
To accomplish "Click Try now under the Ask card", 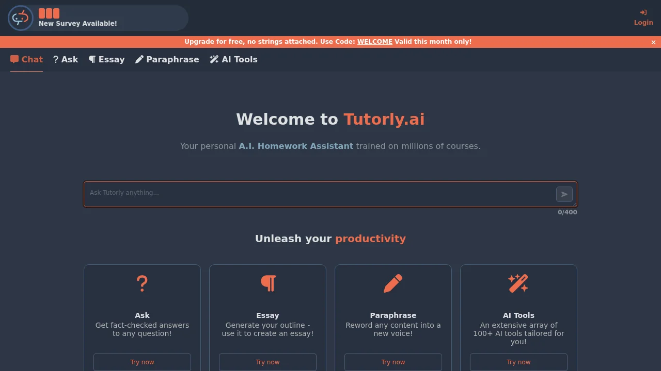I will [142, 362].
